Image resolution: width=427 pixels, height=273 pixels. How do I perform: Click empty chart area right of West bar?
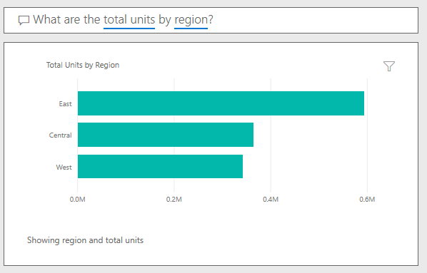pos(305,166)
